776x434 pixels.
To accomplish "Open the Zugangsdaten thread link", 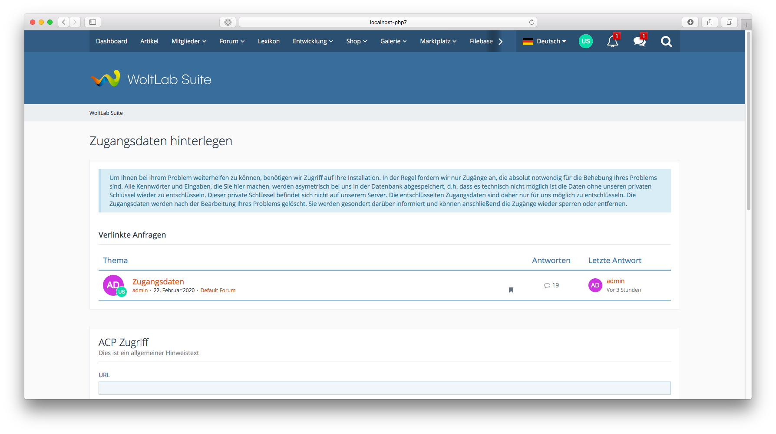I will pyautogui.click(x=158, y=281).
